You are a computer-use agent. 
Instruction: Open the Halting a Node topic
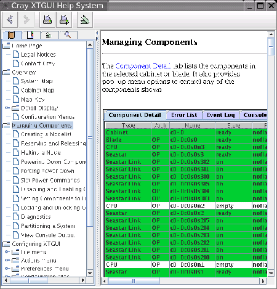tap(41, 153)
